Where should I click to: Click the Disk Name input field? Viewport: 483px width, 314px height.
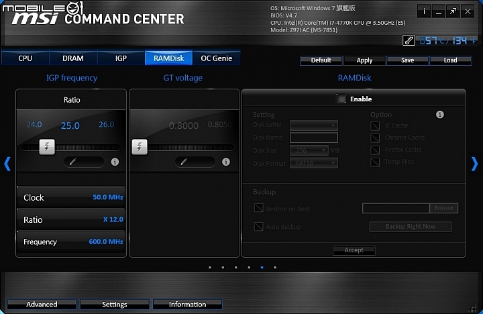(314, 138)
